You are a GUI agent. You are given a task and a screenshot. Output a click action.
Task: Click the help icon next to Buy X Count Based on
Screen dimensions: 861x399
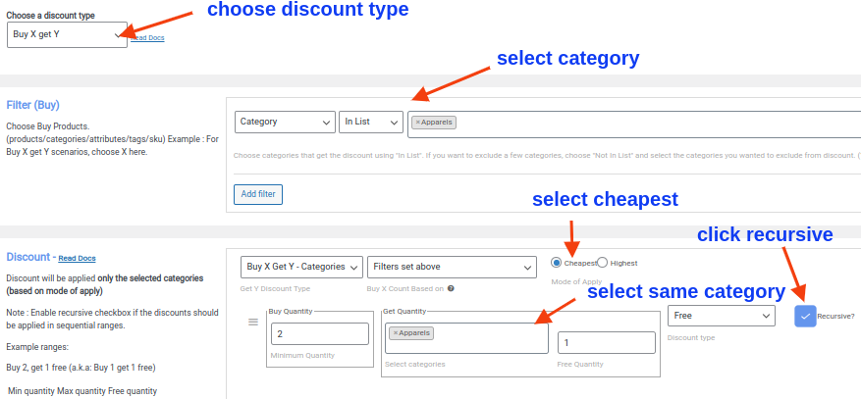tap(450, 288)
